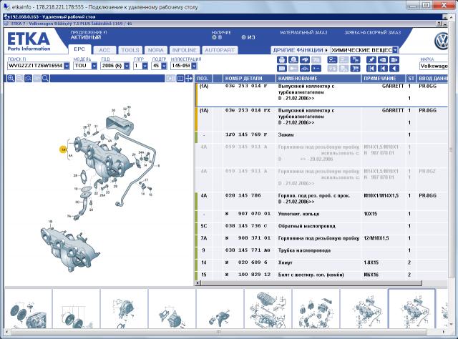This screenshot has width=458, height=339.
Task: Click ЗАЯВКА НА СБОРНЫЙ ЗАКАЗ
Action: click(372, 32)
